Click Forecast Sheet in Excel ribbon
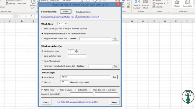 pos(146,5)
